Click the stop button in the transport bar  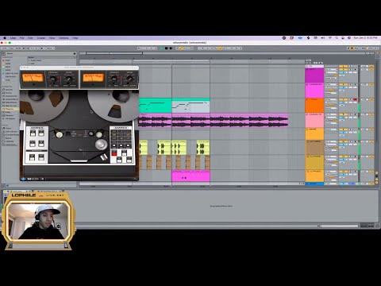tap(166, 48)
